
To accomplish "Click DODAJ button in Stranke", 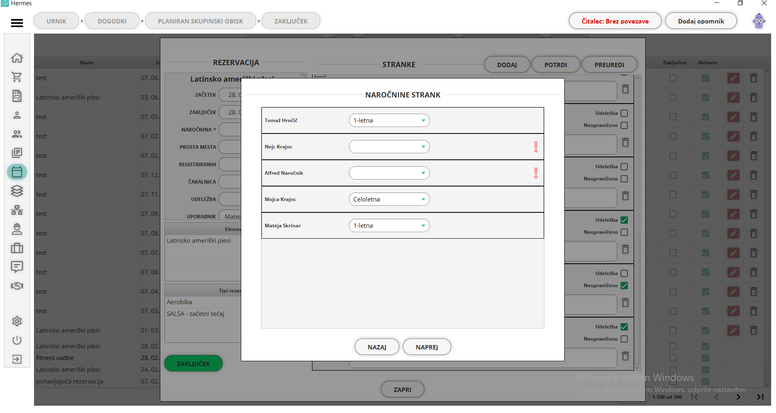I will point(507,65).
